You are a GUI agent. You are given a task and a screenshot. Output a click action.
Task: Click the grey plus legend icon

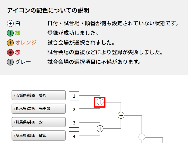(x=10, y=62)
